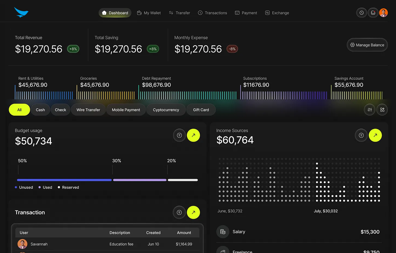Switch to grid view icon
396x253 pixels.
tap(382, 110)
